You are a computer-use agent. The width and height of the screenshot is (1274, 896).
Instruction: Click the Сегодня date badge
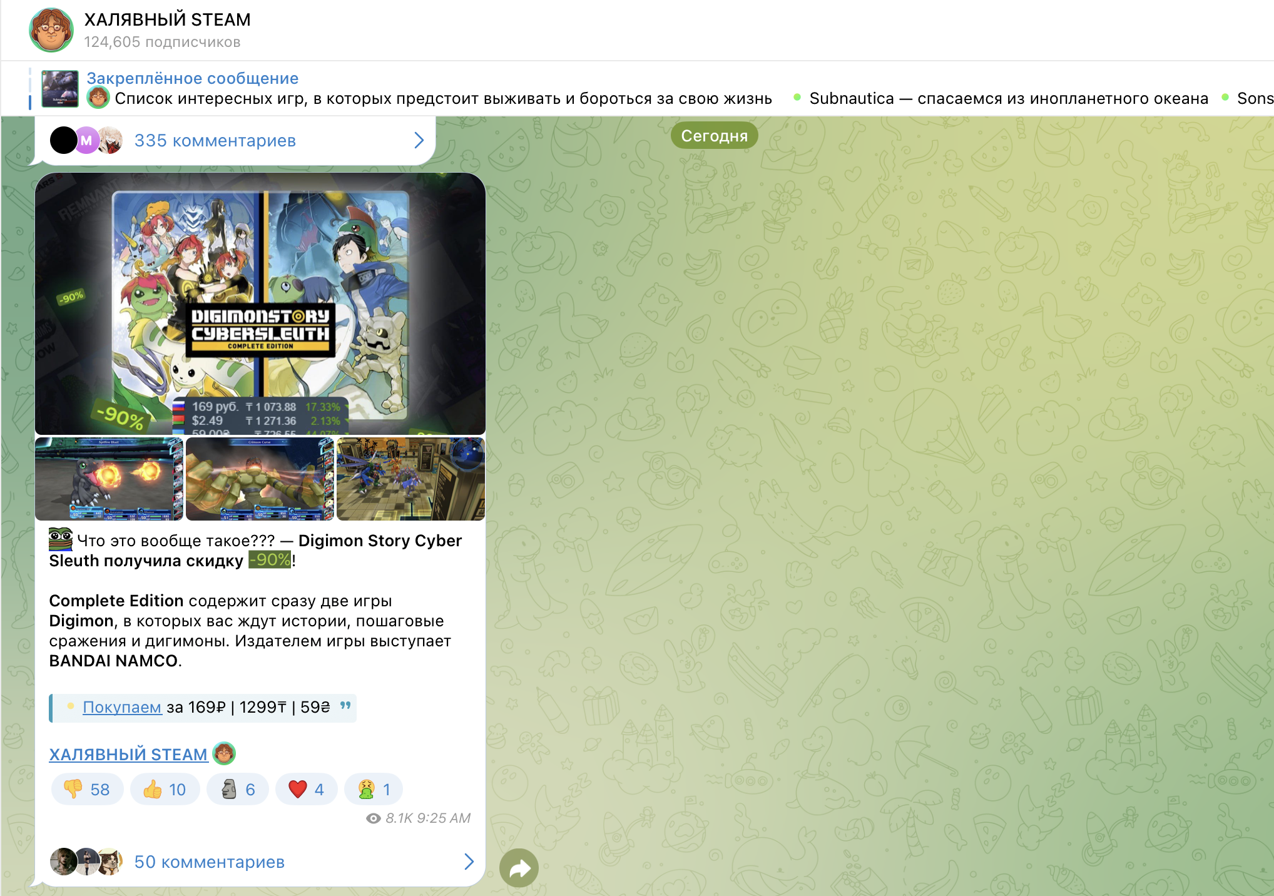(714, 136)
